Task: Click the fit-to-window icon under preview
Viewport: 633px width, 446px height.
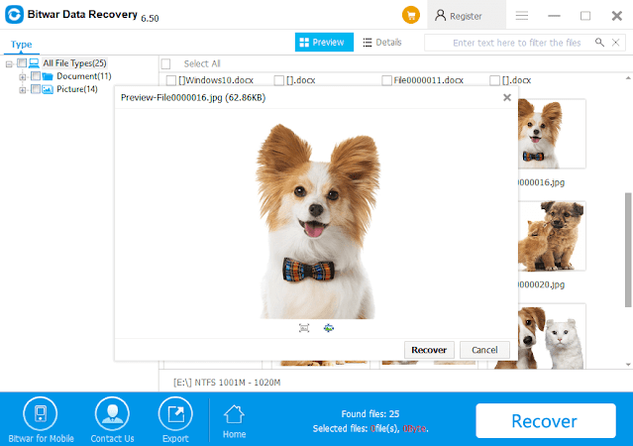Action: click(304, 327)
